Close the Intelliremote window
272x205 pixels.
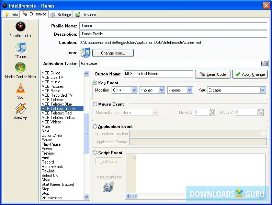[x=266, y=6]
